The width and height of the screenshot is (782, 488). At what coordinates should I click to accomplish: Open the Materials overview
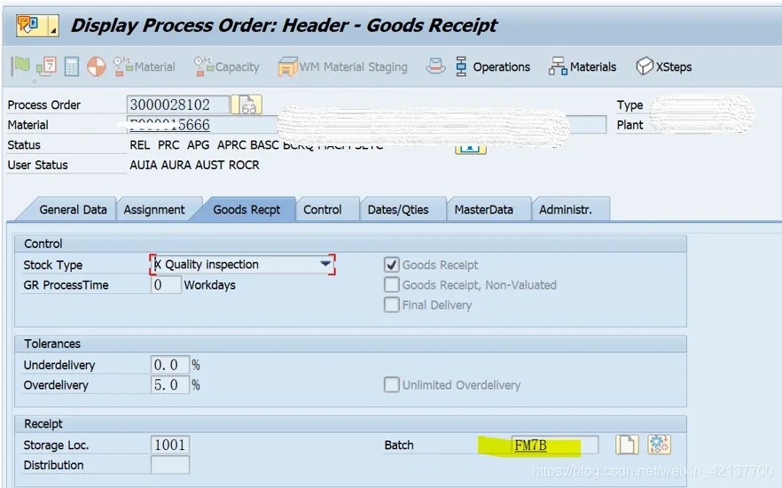(x=583, y=66)
